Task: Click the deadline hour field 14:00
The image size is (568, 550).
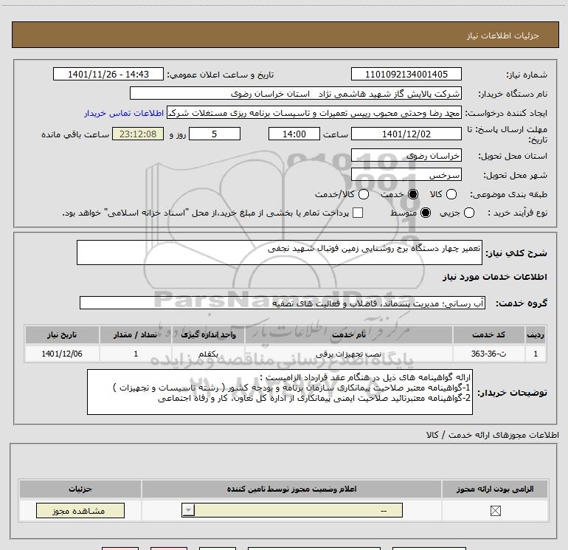Action: click(294, 134)
